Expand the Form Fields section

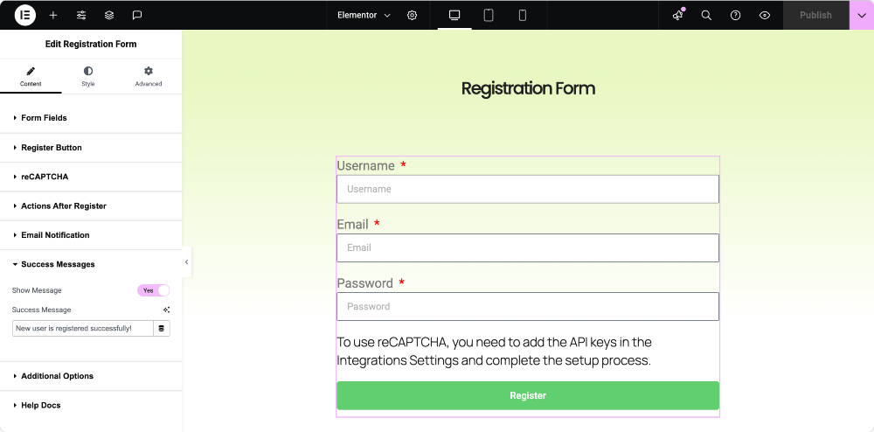[x=91, y=118]
